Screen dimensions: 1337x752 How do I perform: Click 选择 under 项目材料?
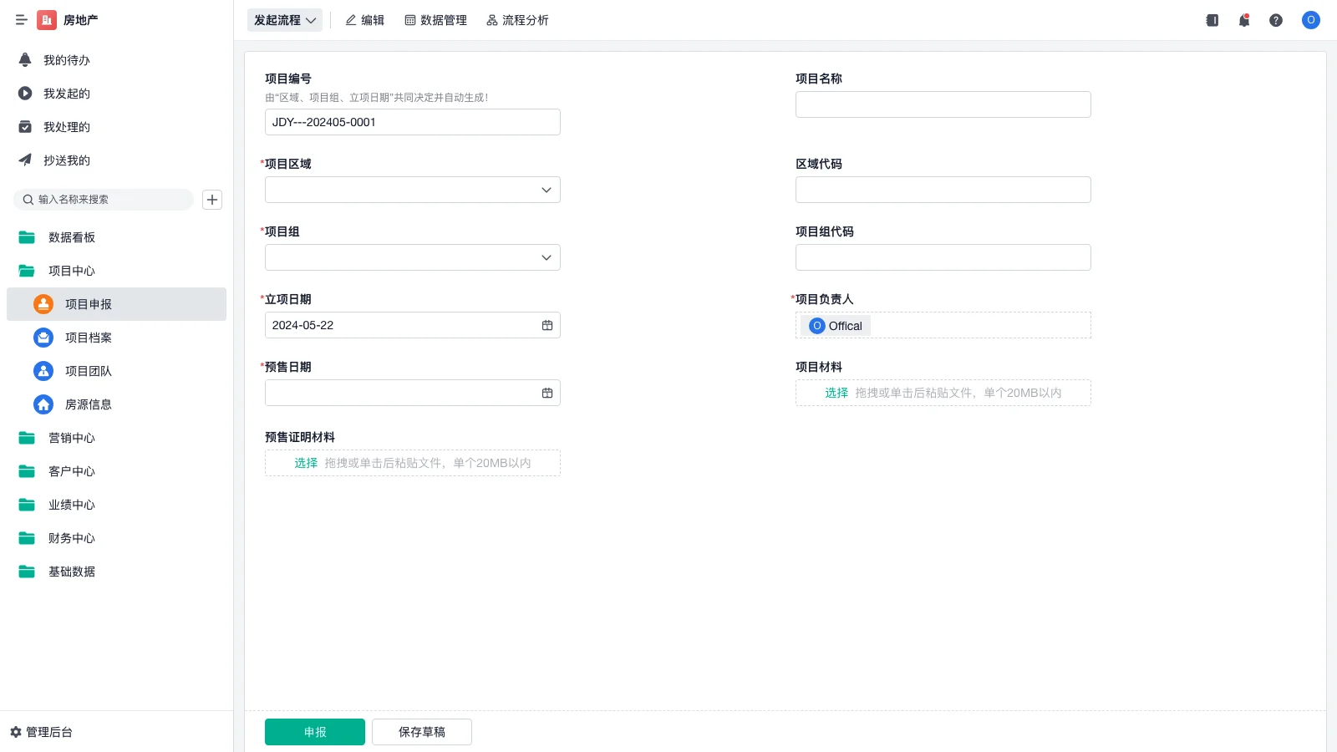(x=836, y=393)
